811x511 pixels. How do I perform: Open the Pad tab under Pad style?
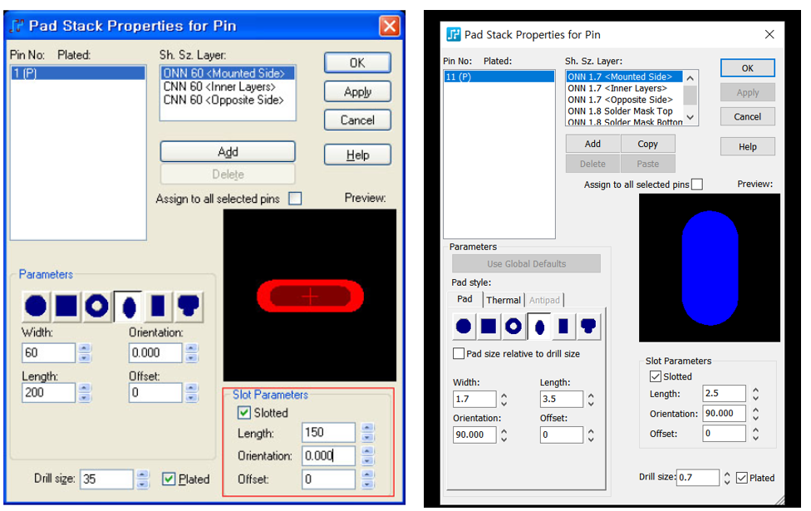coord(464,299)
